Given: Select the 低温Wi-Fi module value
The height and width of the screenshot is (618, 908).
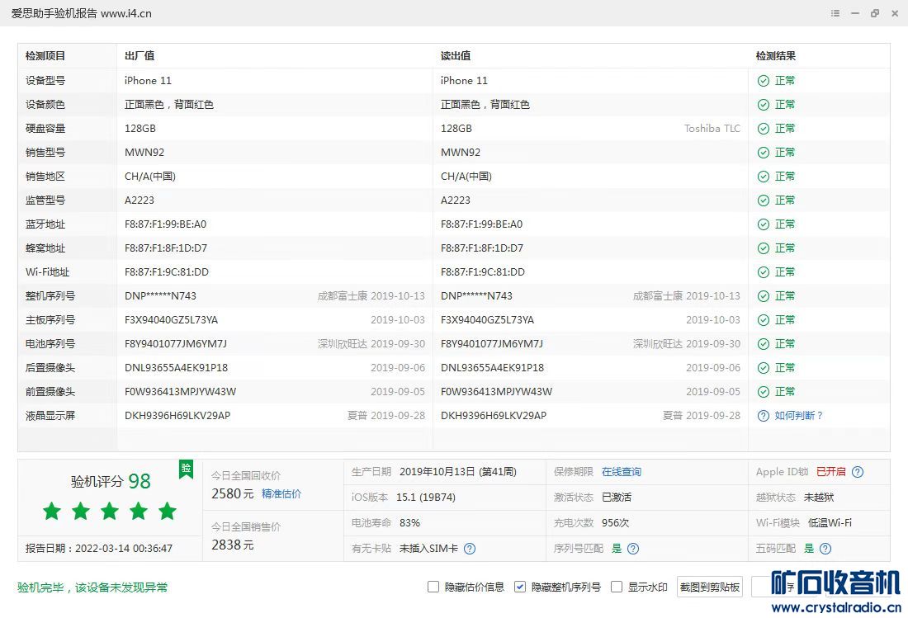Looking at the screenshot, I should tap(830, 522).
